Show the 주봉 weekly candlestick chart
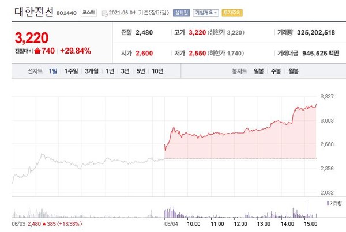346x232 pixels. [x=276, y=71]
